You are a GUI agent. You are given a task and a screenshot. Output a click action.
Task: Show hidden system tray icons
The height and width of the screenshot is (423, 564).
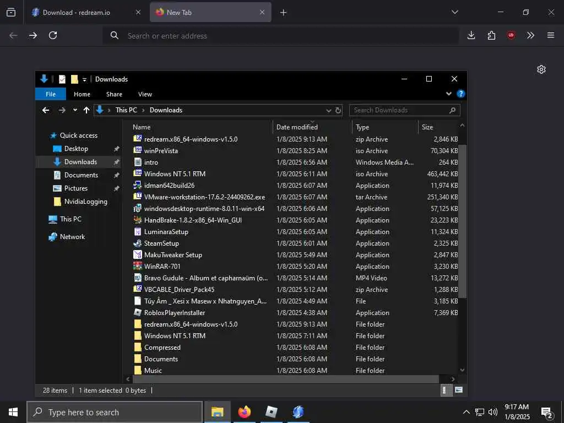(466, 412)
